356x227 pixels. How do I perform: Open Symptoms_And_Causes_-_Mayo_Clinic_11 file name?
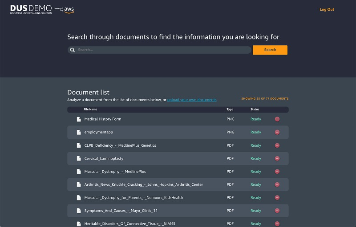(x=121, y=211)
